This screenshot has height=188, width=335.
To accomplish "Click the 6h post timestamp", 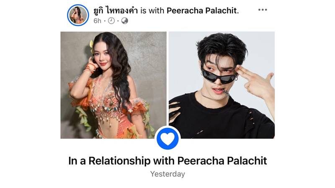I will pos(97,20).
